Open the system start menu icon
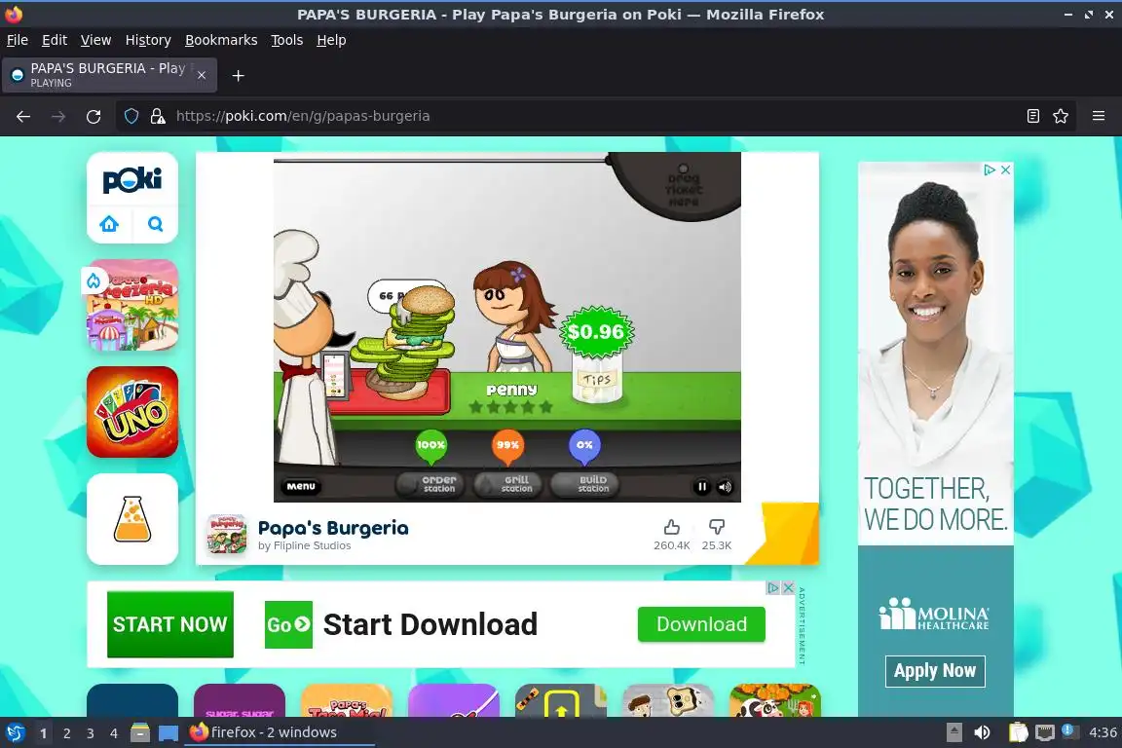The height and width of the screenshot is (748, 1122). [15, 732]
